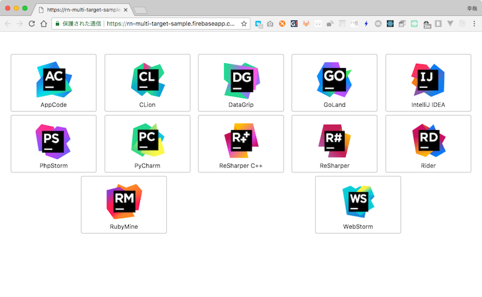The image size is (482, 297).
Task: Select the rn-multi-target-sample browser tab
Action: (83, 10)
